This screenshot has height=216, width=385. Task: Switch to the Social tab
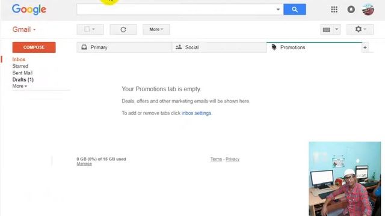pos(219,47)
